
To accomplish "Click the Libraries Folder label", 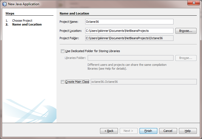I will [75, 58].
